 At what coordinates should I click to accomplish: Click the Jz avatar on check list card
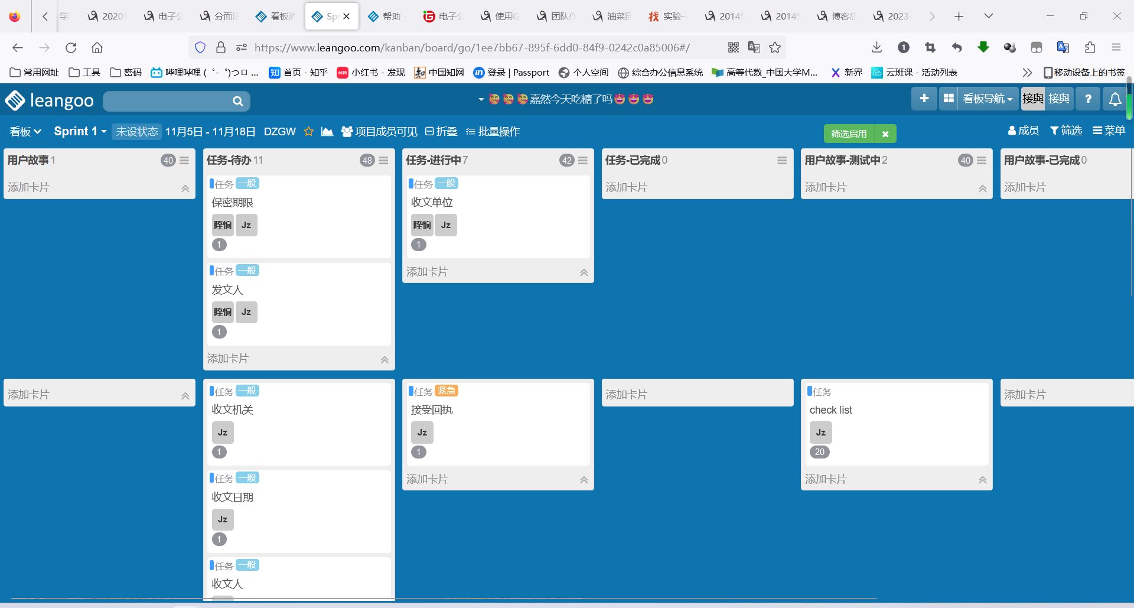(x=821, y=433)
